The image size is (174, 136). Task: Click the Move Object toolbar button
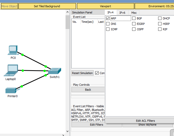(9, 6)
